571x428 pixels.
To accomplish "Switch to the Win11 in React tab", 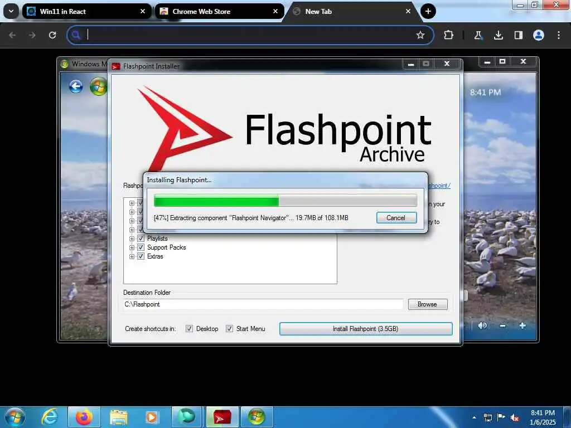I will [88, 11].
